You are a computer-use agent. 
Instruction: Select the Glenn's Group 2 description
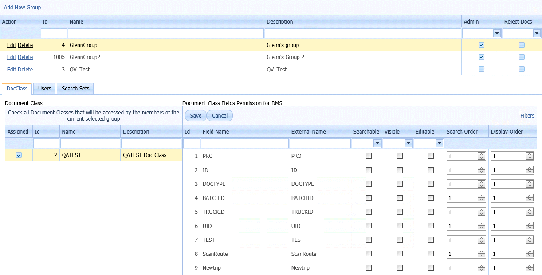click(x=363, y=57)
